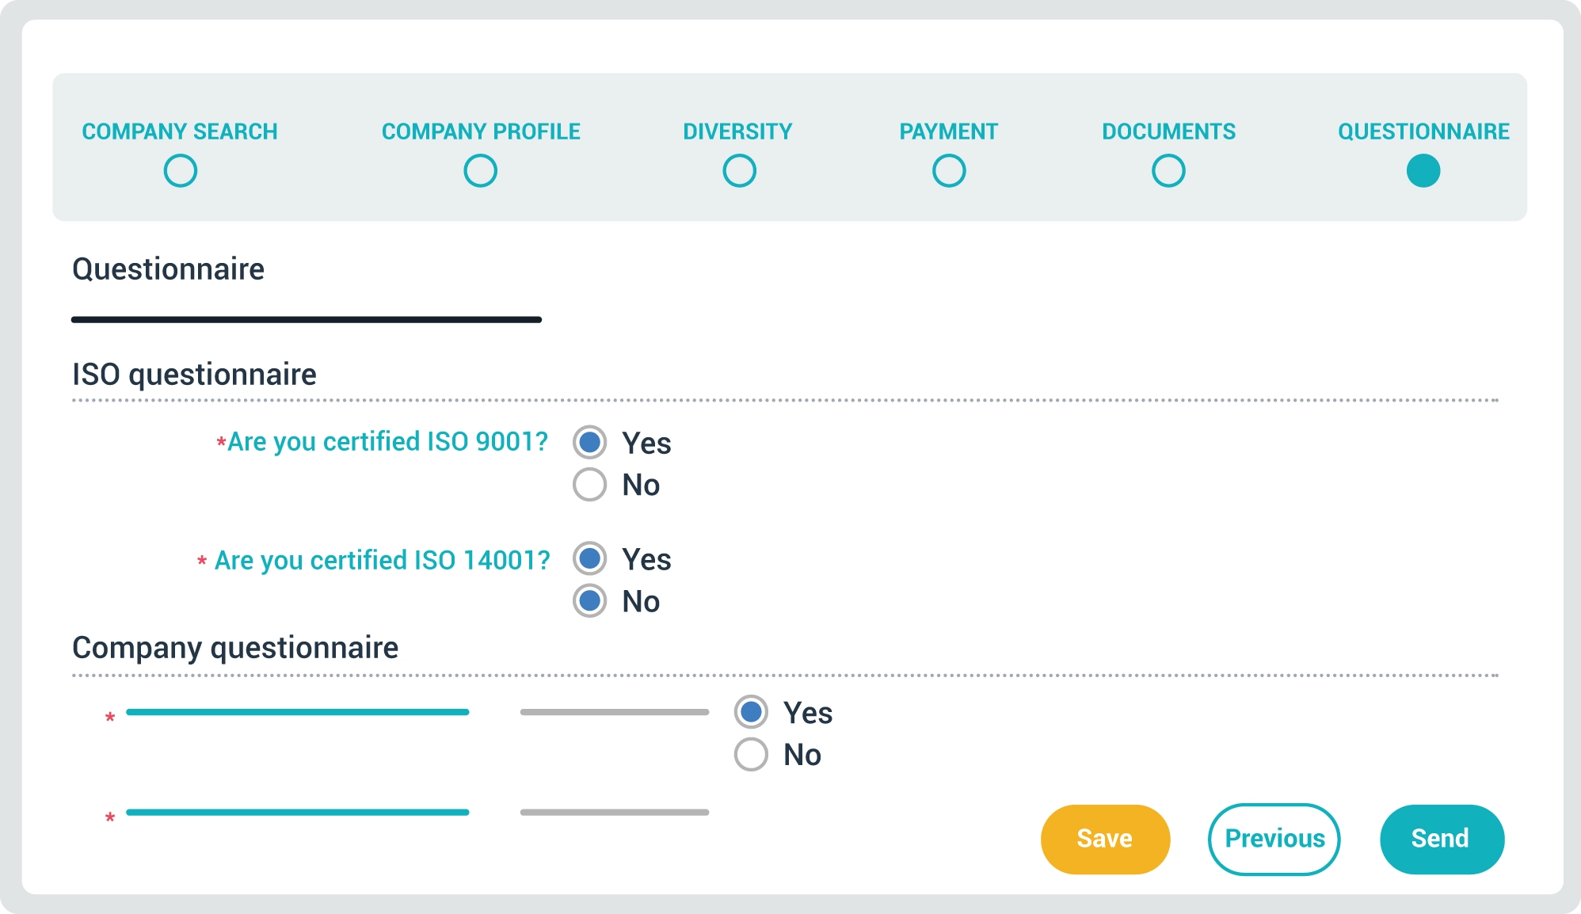Click the Company Search step circle

pyautogui.click(x=180, y=171)
